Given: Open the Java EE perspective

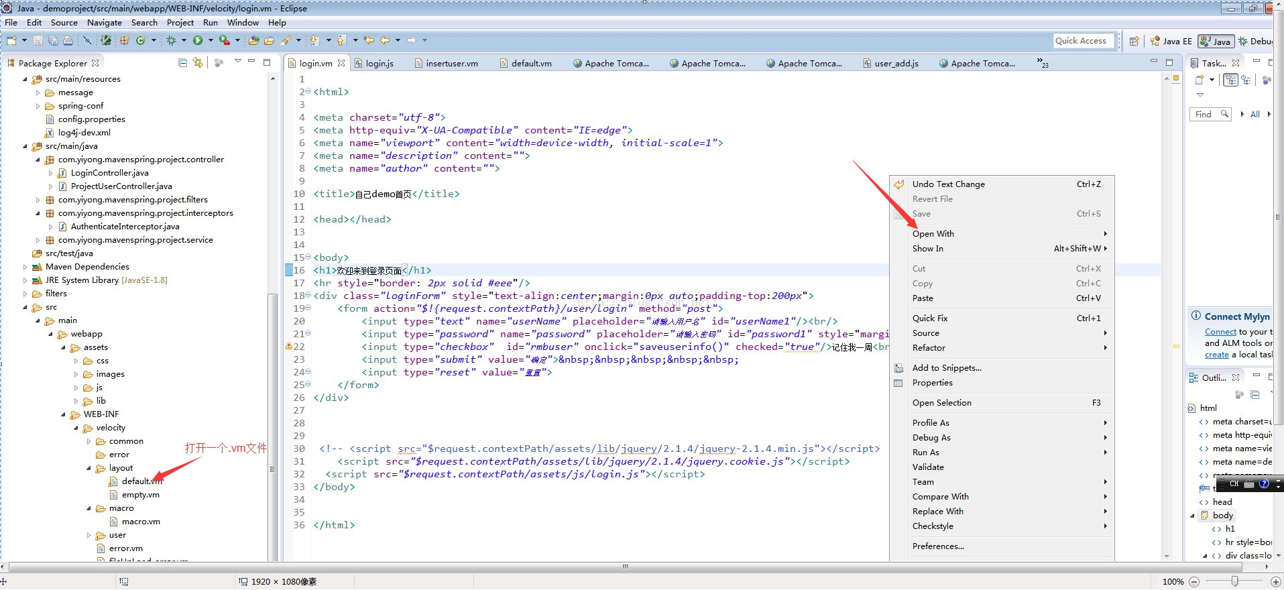Looking at the screenshot, I should [1171, 41].
